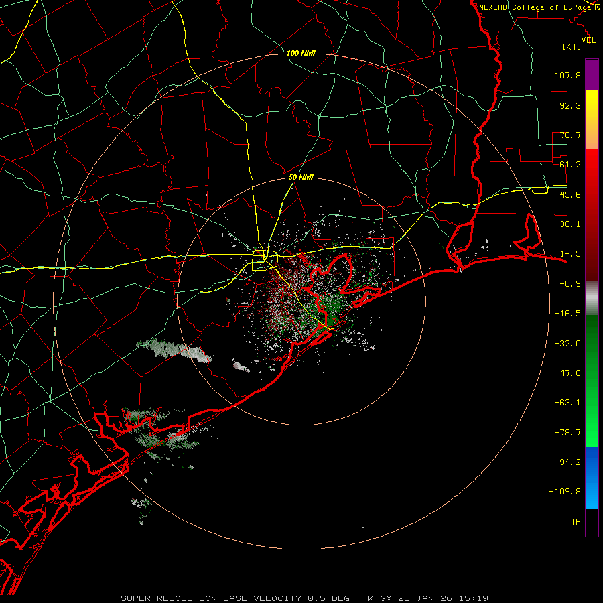Screen dimensions: 603x603
Task: Click the 50 NMI range ring label
Action: (x=301, y=178)
